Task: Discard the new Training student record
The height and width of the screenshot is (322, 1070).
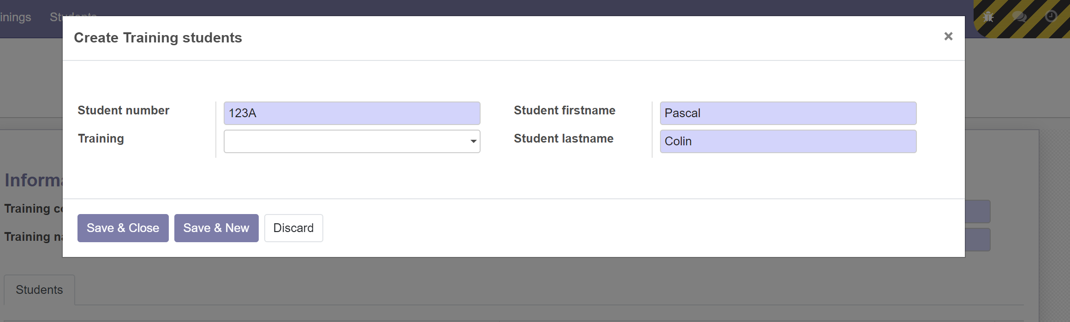Action: click(293, 227)
